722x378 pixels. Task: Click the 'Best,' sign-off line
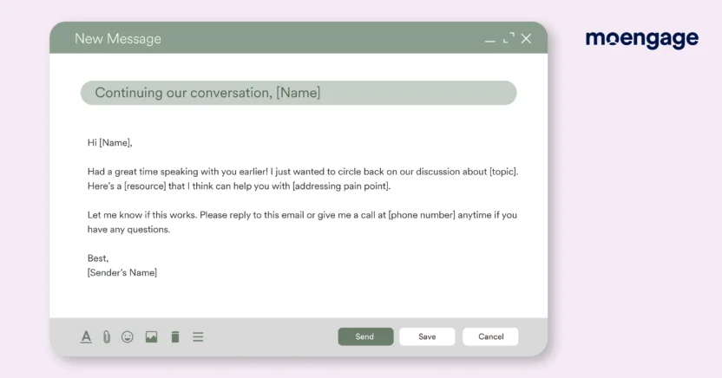point(98,258)
